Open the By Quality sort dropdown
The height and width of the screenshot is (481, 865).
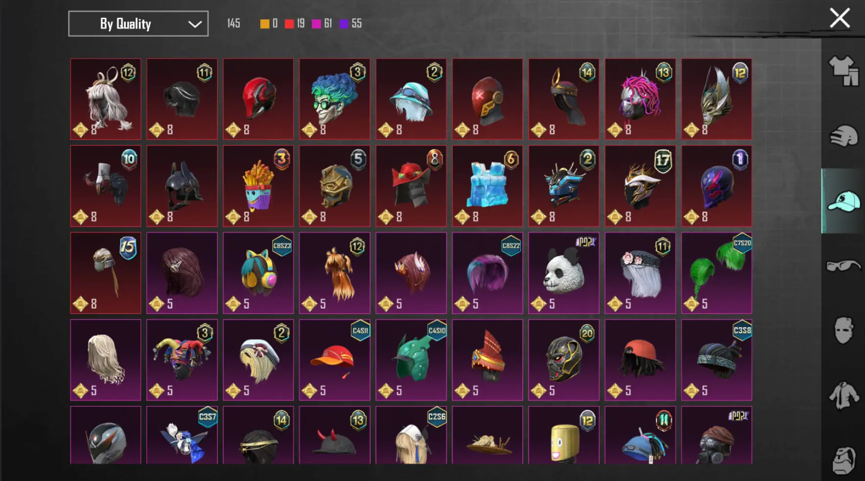(138, 24)
